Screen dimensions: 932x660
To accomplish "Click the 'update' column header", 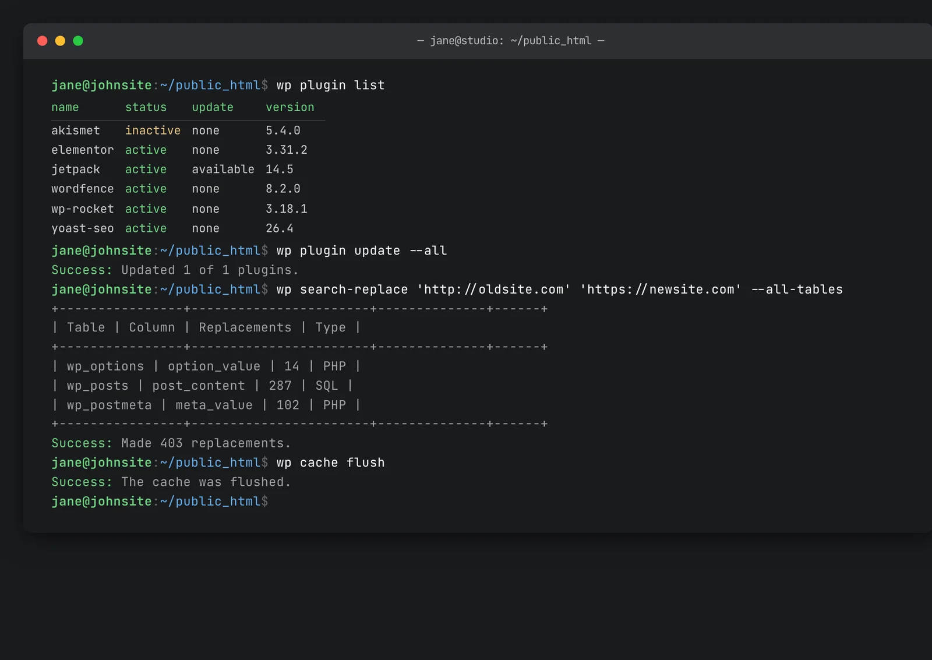I will point(213,107).
